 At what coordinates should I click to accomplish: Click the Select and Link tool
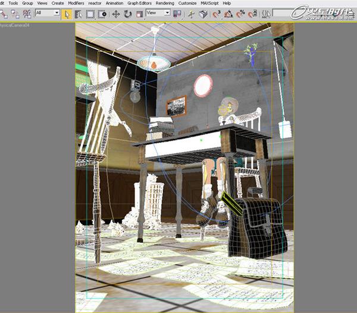[x=3, y=14]
